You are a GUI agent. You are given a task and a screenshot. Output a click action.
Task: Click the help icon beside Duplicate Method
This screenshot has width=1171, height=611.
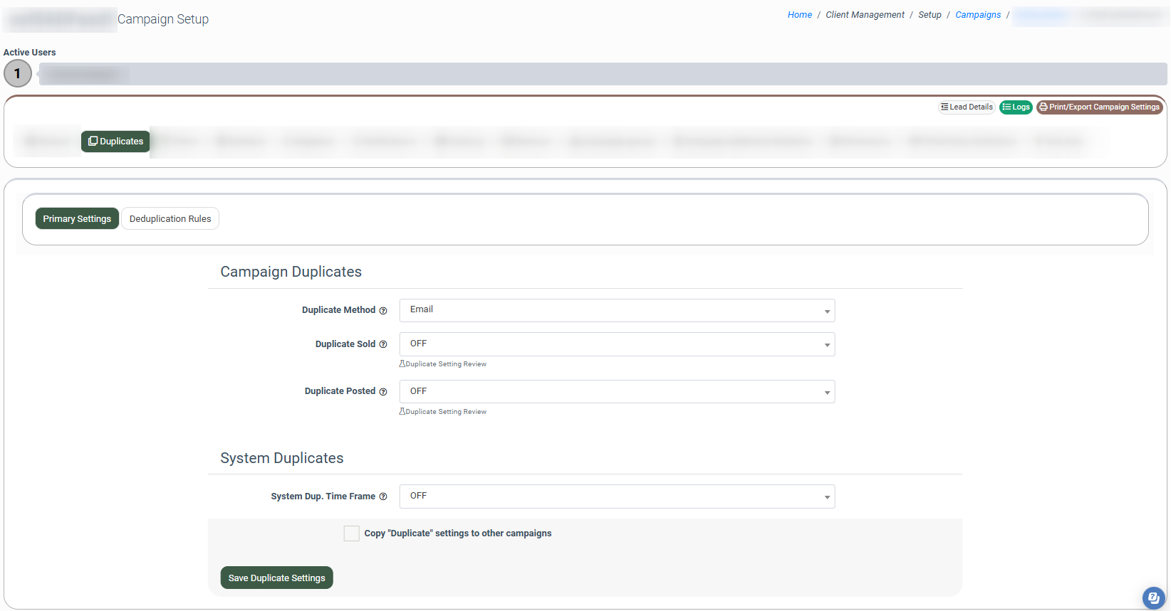point(383,311)
